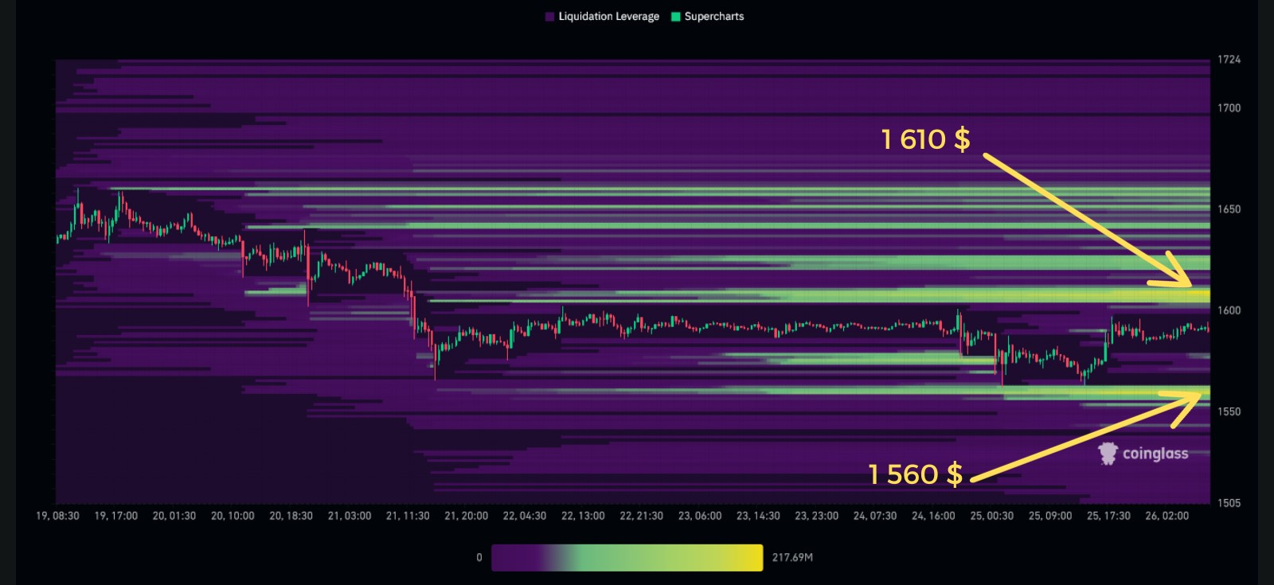Select the 1600 price axis label

point(1229,310)
